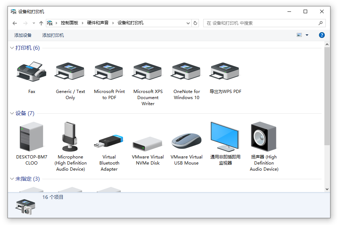Viewport: 338px width, 225px height.
Task: Open the 添加打印机 command
Action: click(x=53, y=35)
